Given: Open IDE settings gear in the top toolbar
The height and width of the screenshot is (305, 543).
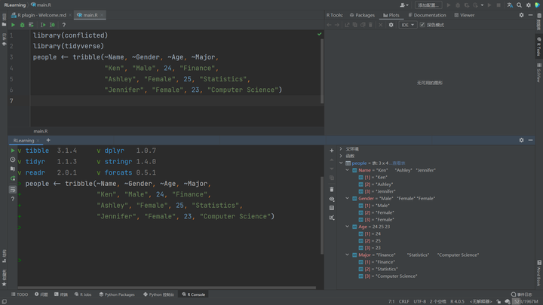Looking at the screenshot, I should [x=529, y=5].
